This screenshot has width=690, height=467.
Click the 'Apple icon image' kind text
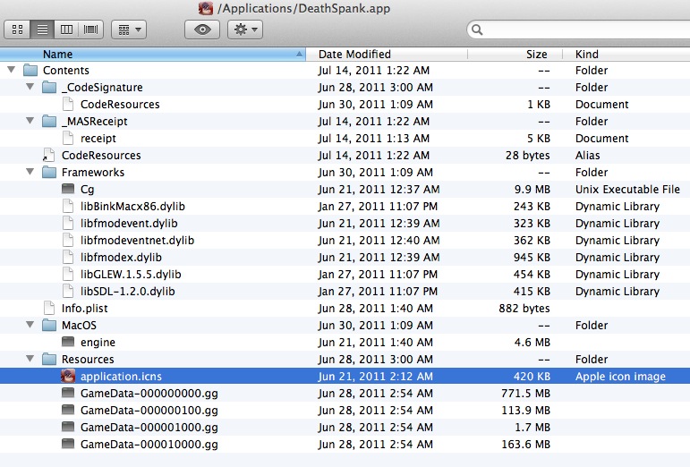620,377
